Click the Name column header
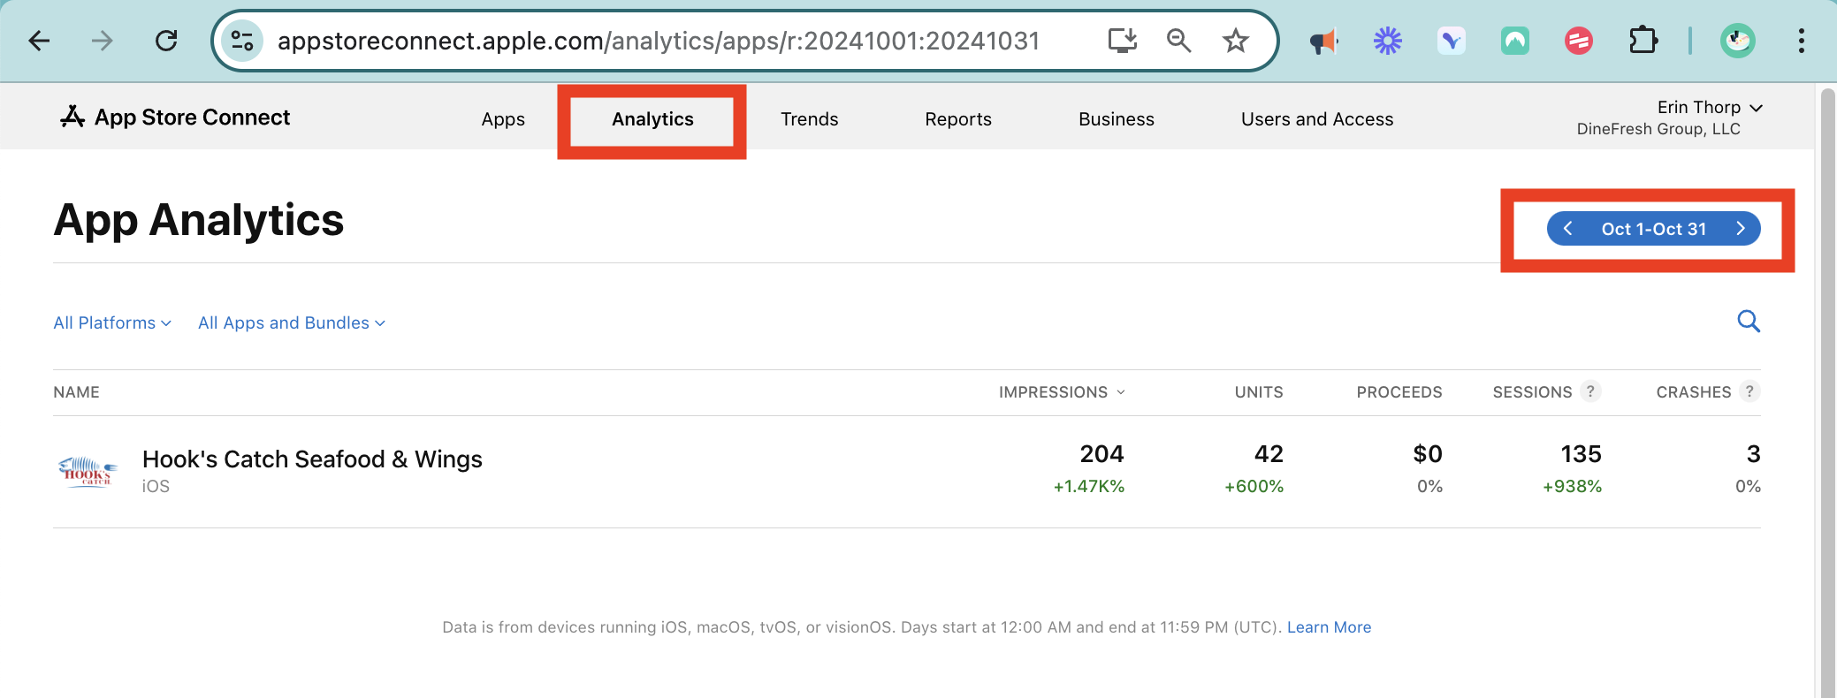This screenshot has height=698, width=1837. coord(76,392)
